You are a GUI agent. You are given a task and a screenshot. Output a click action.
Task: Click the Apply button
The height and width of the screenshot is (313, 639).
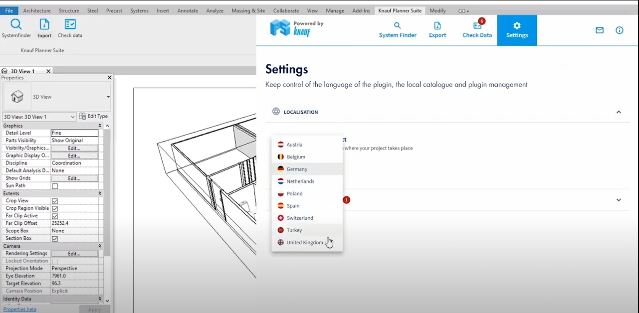95,310
